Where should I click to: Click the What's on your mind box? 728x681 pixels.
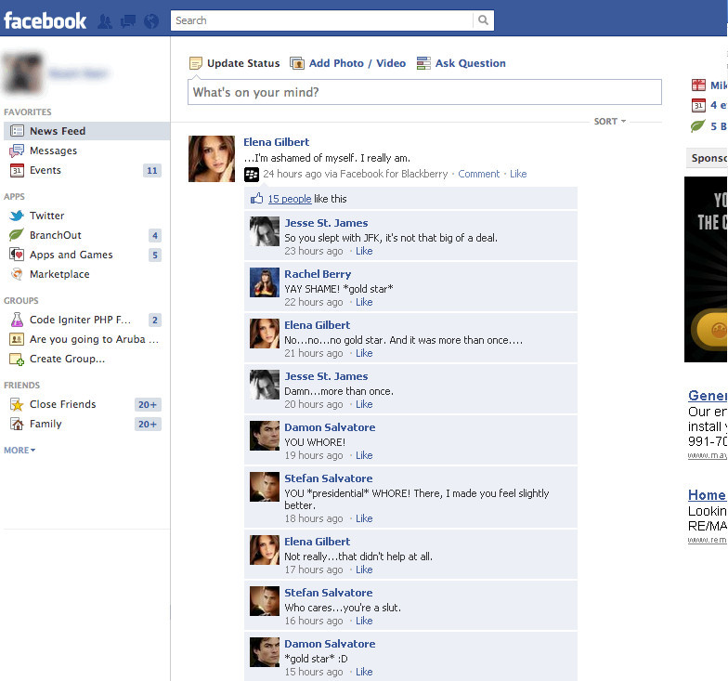click(424, 92)
